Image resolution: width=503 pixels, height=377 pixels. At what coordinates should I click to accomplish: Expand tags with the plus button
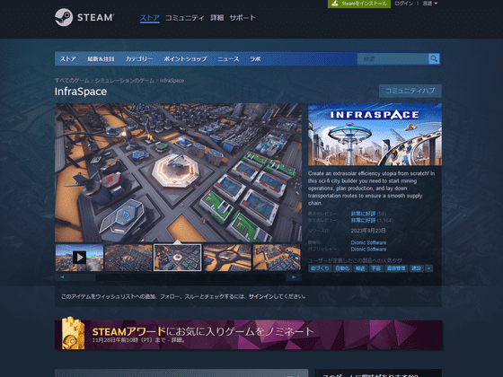429,268
